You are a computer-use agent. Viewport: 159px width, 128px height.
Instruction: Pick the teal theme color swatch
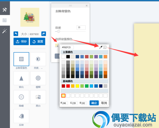(x=101, y=57)
